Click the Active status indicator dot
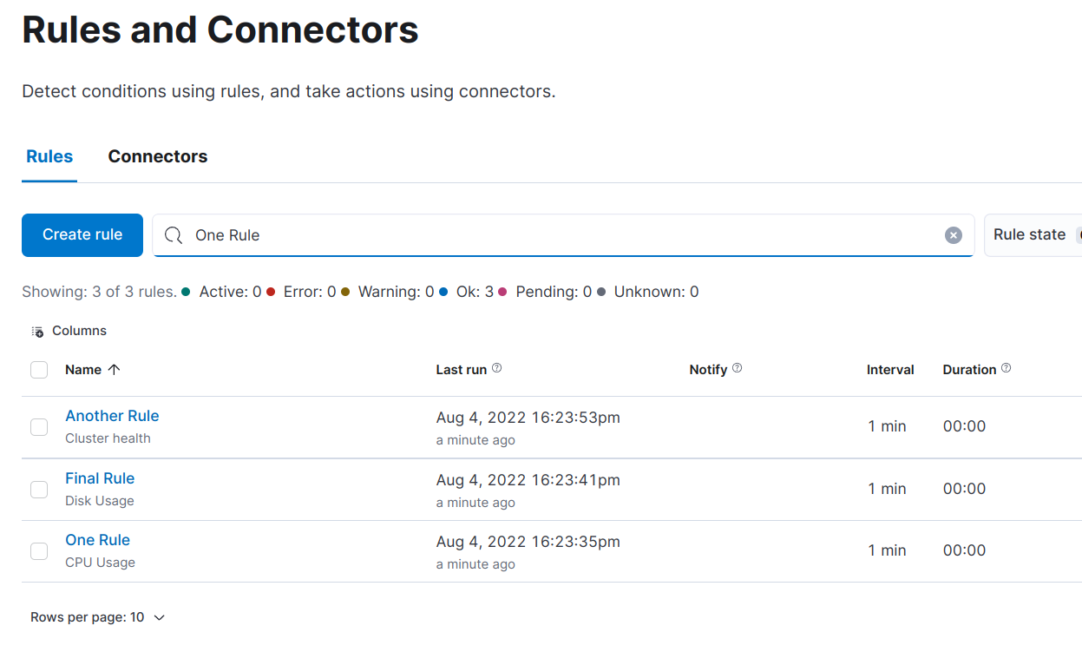 pyautogui.click(x=184, y=292)
